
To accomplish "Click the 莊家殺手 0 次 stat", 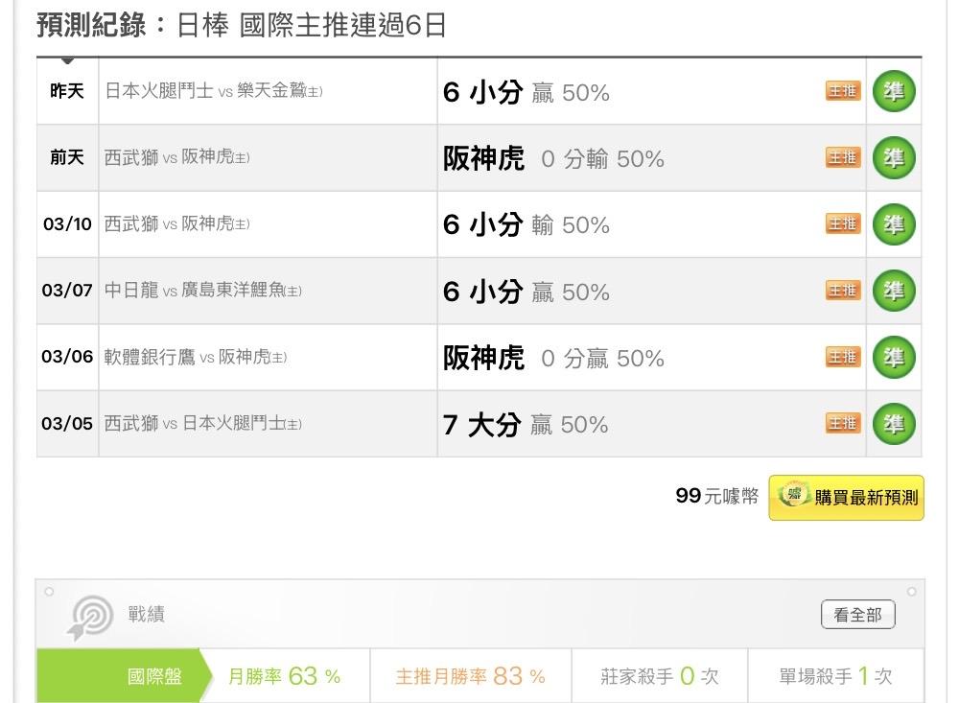I will [x=659, y=676].
